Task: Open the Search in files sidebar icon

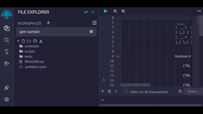Action: point(7,40)
